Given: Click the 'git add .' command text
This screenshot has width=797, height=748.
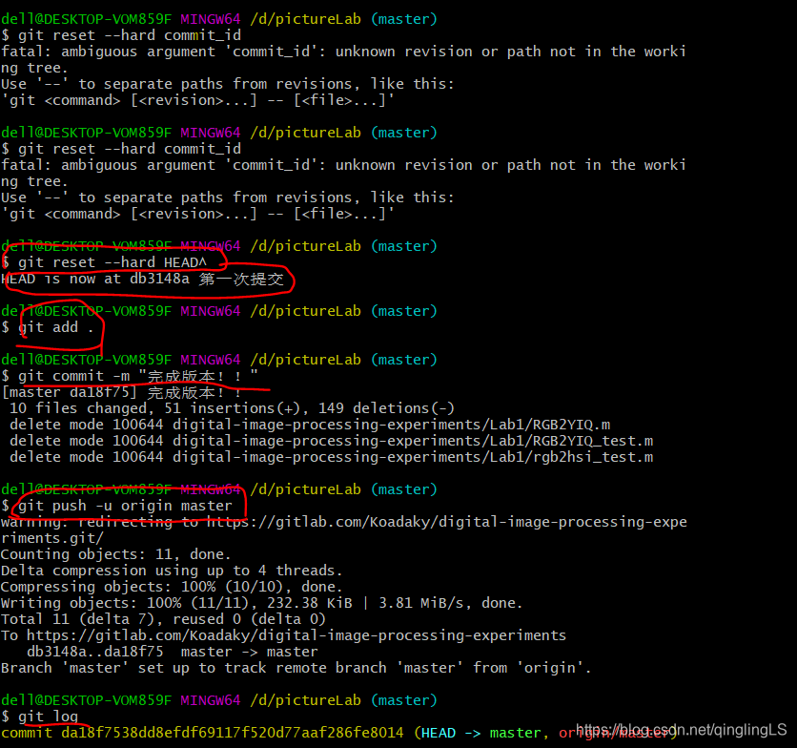Looking at the screenshot, I should point(56,327).
